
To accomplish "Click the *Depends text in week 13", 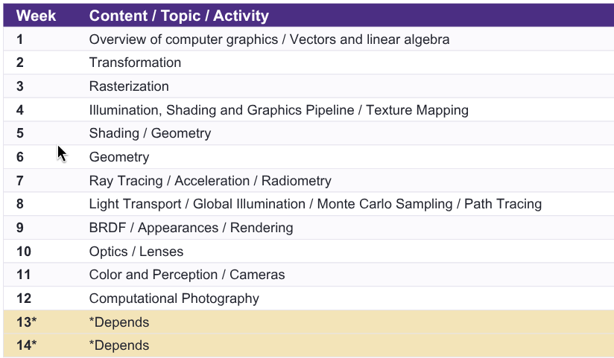I will pyautogui.click(x=119, y=322).
